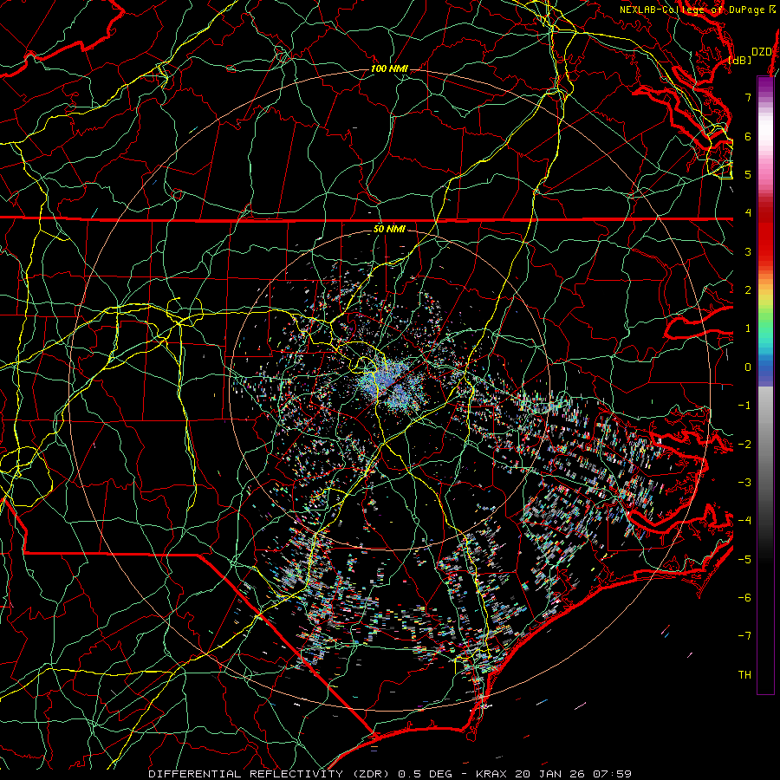Click the 5 dB tick label on the color scale
The width and height of the screenshot is (780, 780).
pyautogui.click(x=748, y=174)
